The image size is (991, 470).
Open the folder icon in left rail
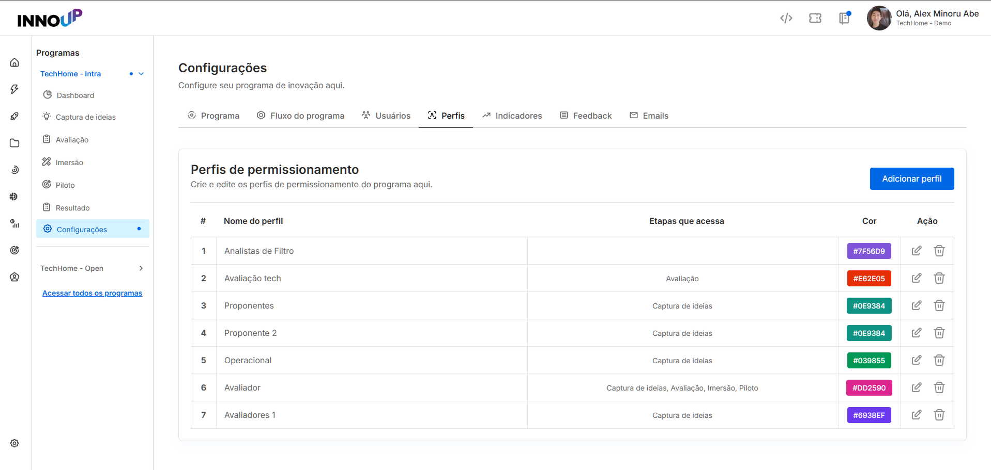tap(14, 143)
